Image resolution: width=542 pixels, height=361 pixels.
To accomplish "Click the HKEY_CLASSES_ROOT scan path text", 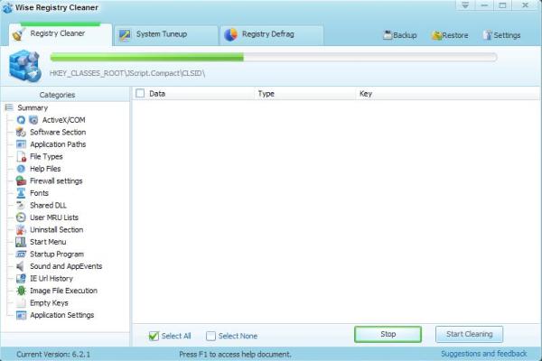I will [x=127, y=73].
